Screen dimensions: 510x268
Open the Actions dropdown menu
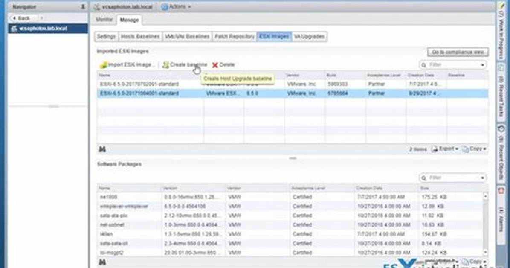pyautogui.click(x=180, y=7)
